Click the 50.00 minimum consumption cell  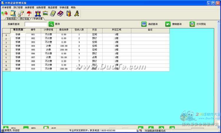(64, 57)
